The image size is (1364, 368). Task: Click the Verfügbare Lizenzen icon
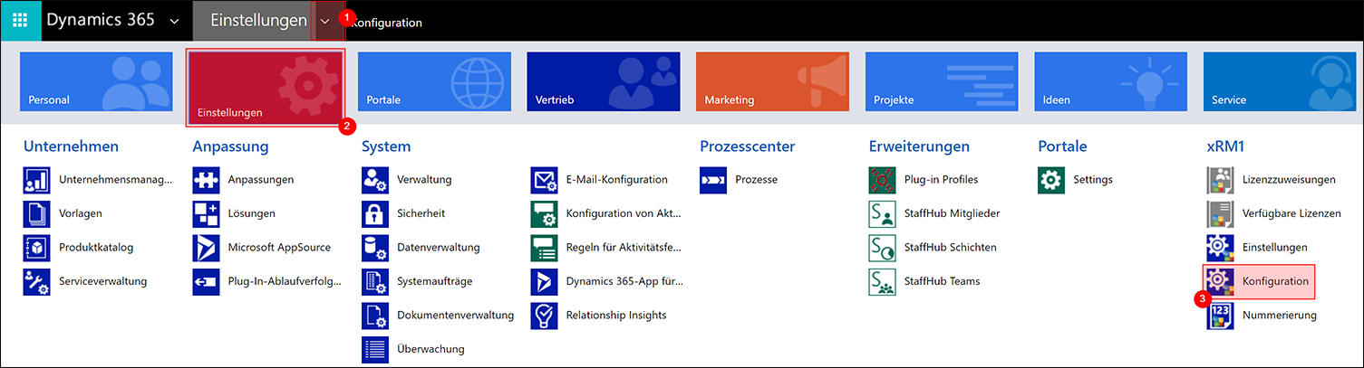[1220, 213]
